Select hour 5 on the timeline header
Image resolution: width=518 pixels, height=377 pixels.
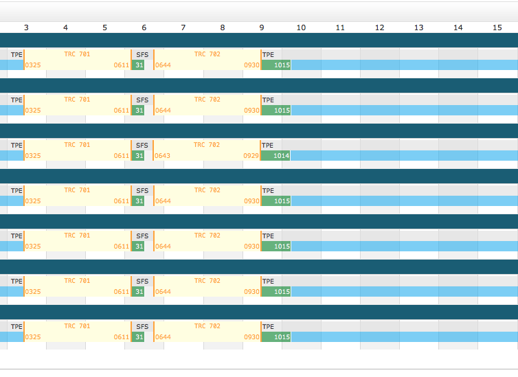click(x=104, y=27)
